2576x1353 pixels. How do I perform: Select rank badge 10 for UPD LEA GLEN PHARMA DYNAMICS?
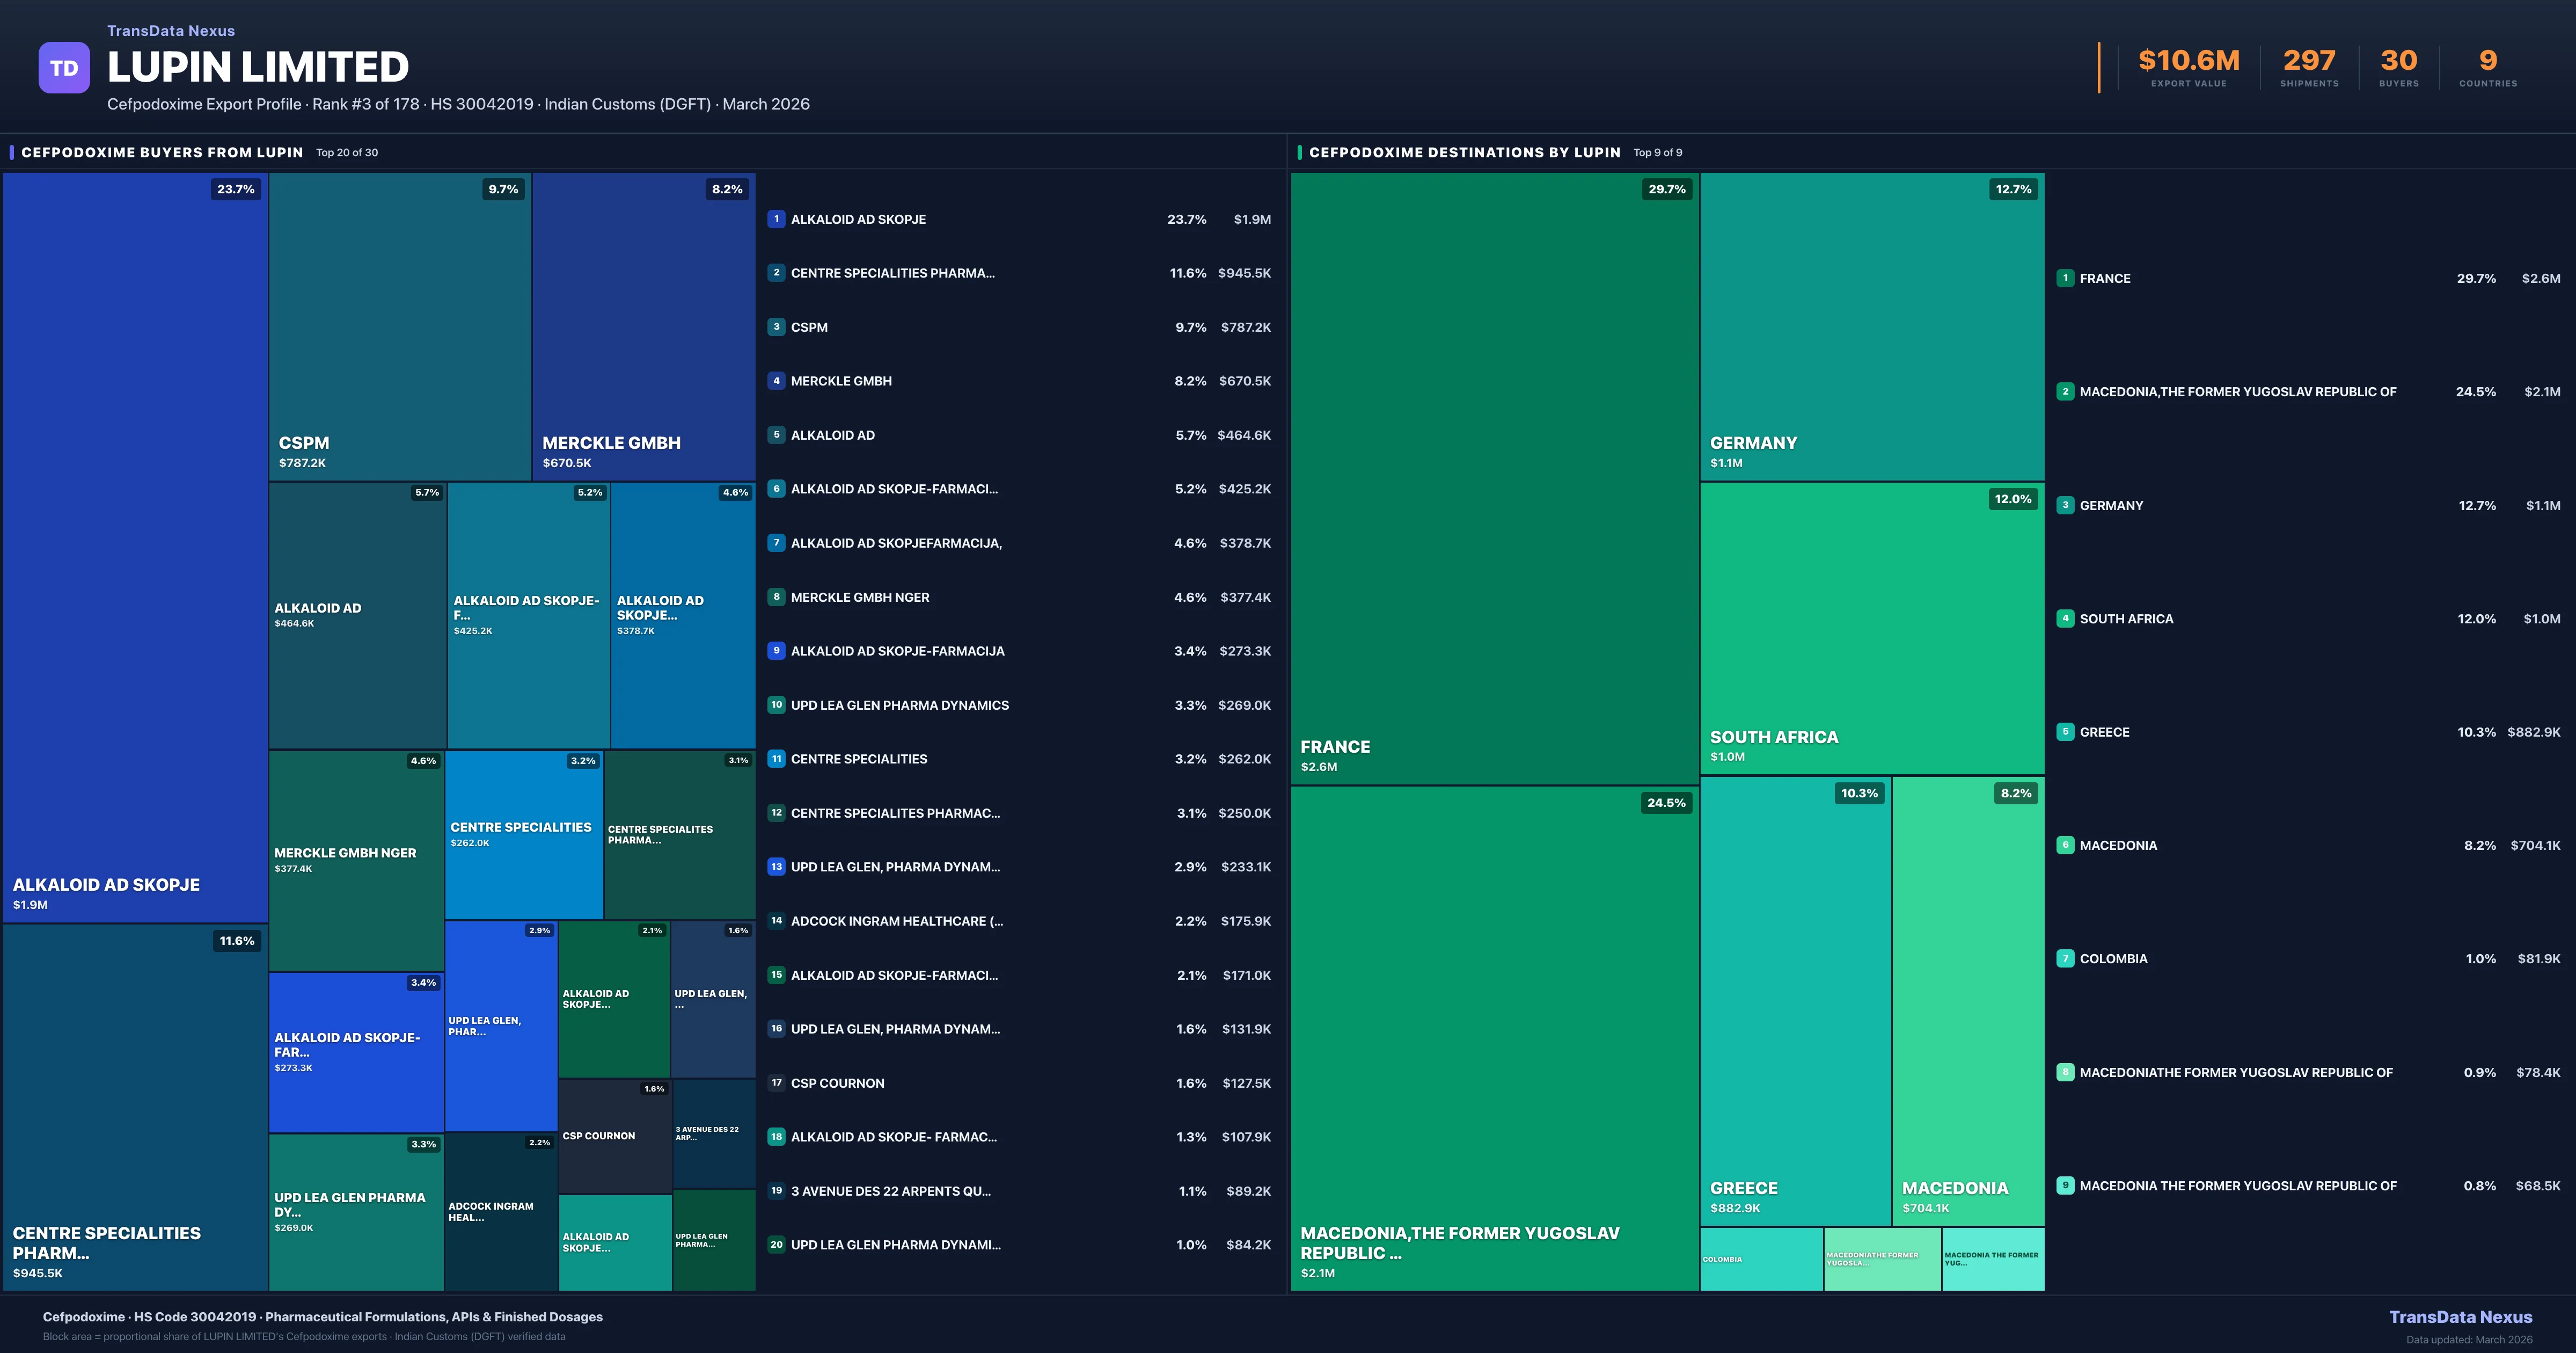coord(776,704)
